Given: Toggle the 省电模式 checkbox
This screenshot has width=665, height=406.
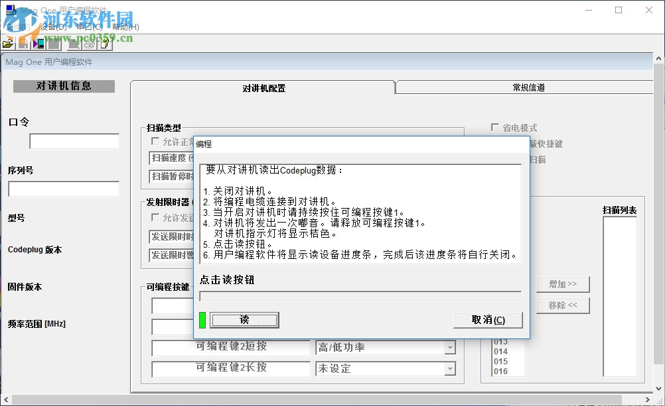Looking at the screenshot, I should 495,127.
